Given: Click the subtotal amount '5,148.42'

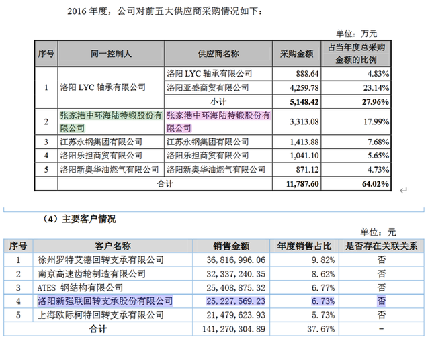Looking at the screenshot, I should 304,102.
